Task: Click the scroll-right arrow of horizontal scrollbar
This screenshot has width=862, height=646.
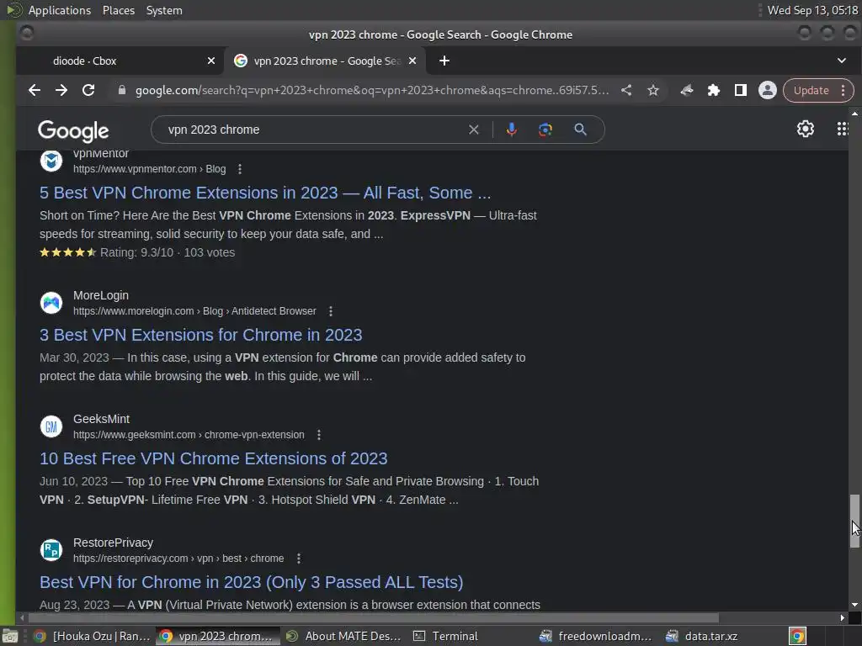Action: click(842, 618)
